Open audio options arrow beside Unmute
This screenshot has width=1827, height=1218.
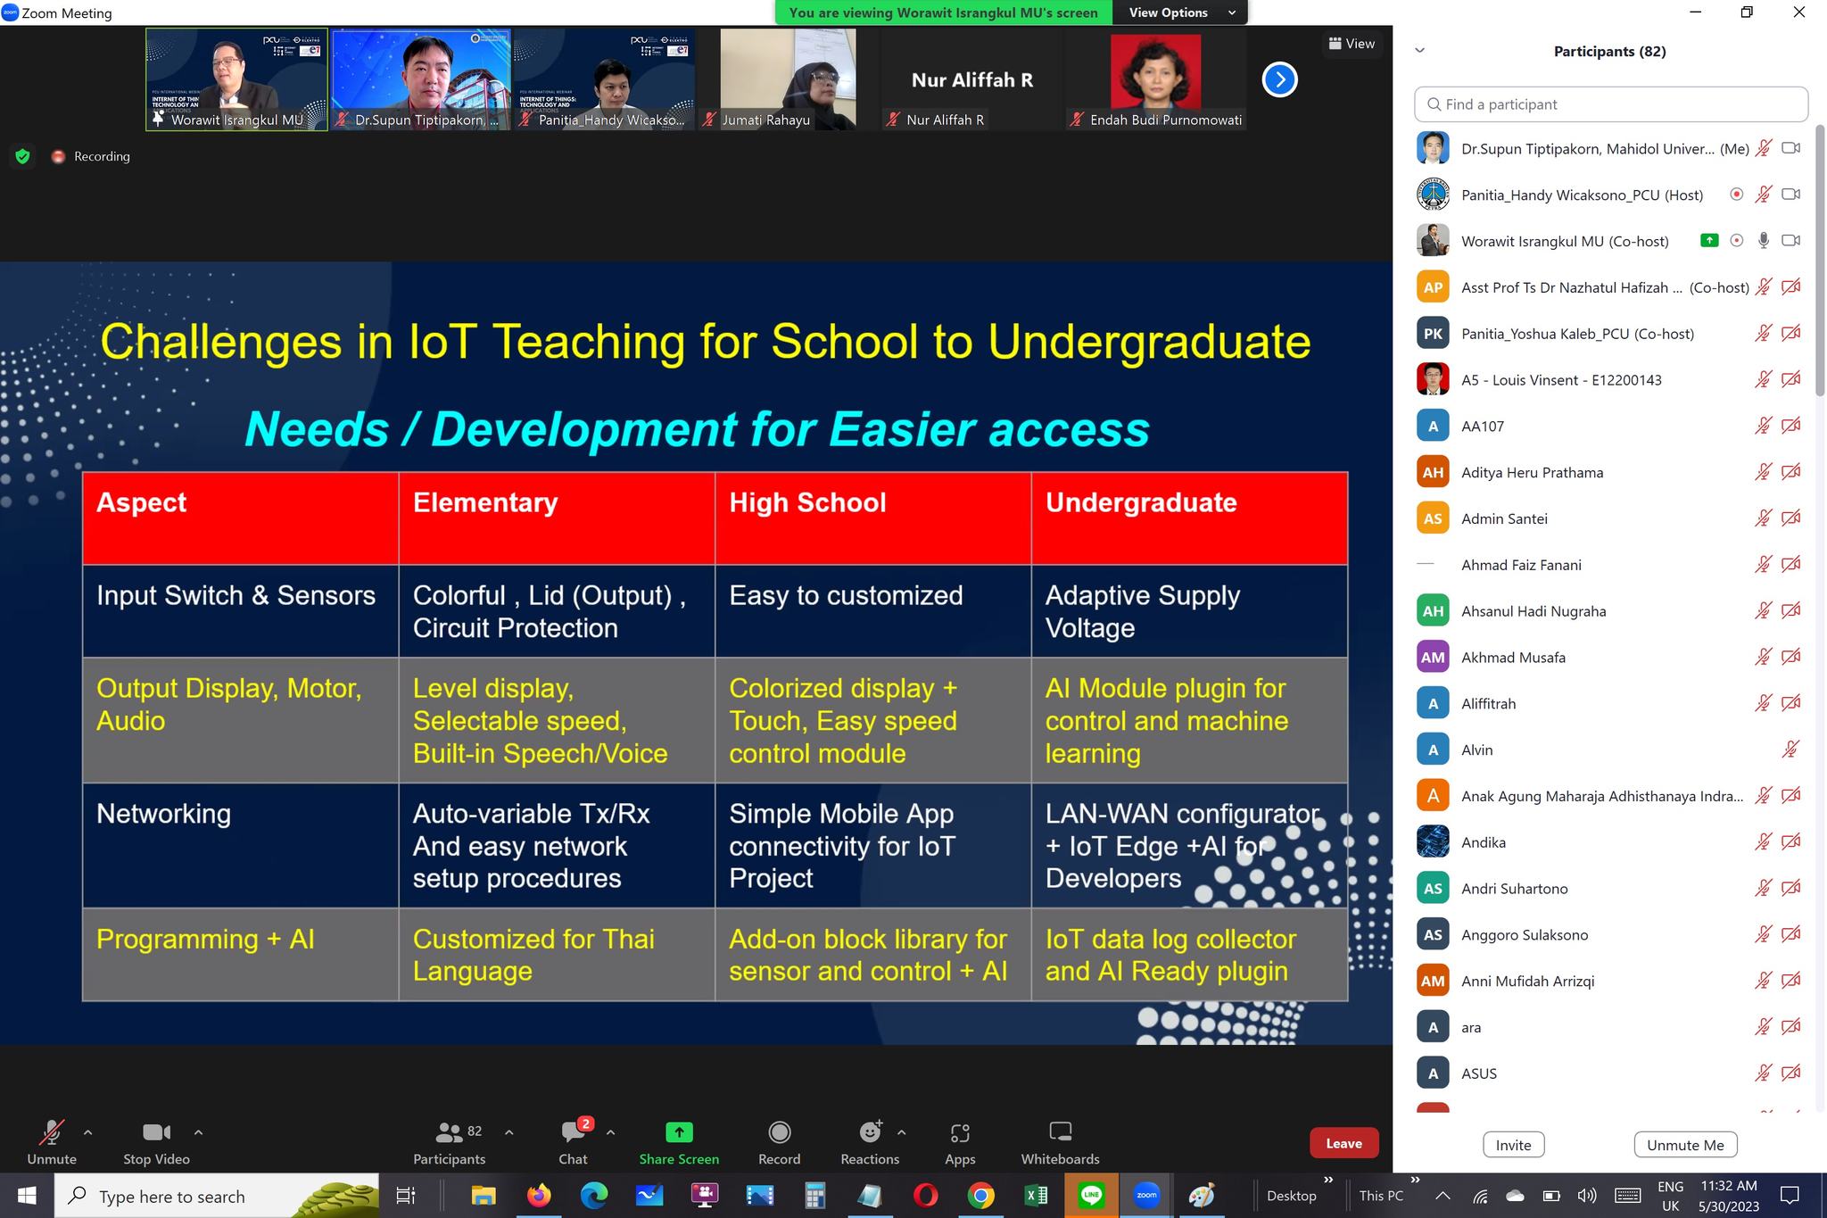[x=87, y=1131]
